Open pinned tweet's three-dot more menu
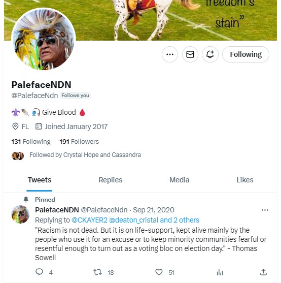Image resolution: width=281 pixels, height=283 pixels. point(265,210)
